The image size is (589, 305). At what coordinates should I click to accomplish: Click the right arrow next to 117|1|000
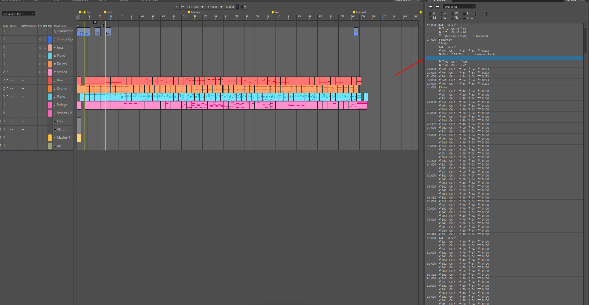222,7
